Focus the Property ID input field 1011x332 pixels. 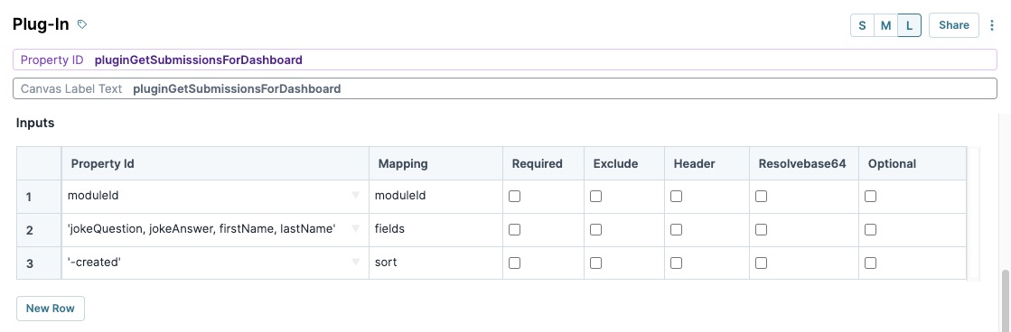(x=505, y=60)
